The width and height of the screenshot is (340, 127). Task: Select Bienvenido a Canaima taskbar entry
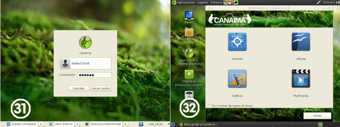[198, 124]
